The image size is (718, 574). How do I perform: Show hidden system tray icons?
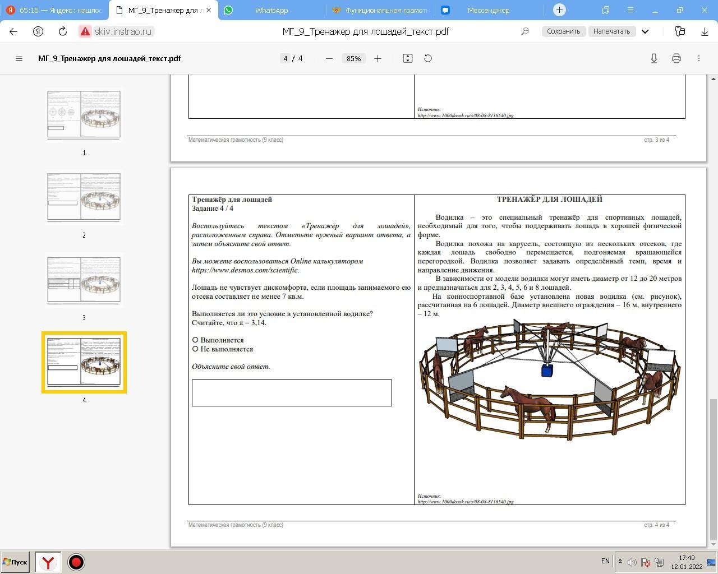(620, 562)
